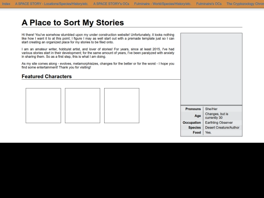The width and height of the screenshot is (264, 198).
Task: Open the Index nav link
Action: tap(6, 4)
